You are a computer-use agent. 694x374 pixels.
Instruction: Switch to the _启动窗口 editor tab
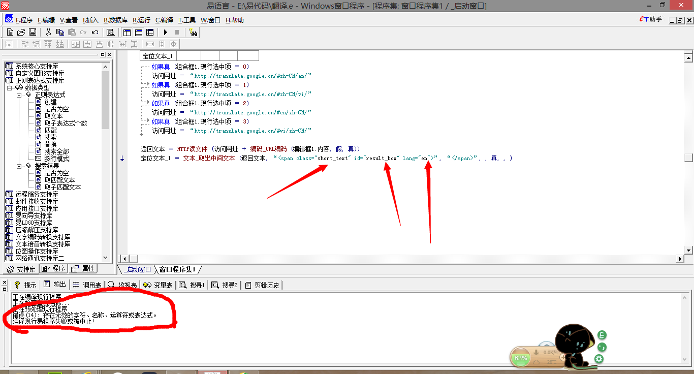pyautogui.click(x=137, y=269)
